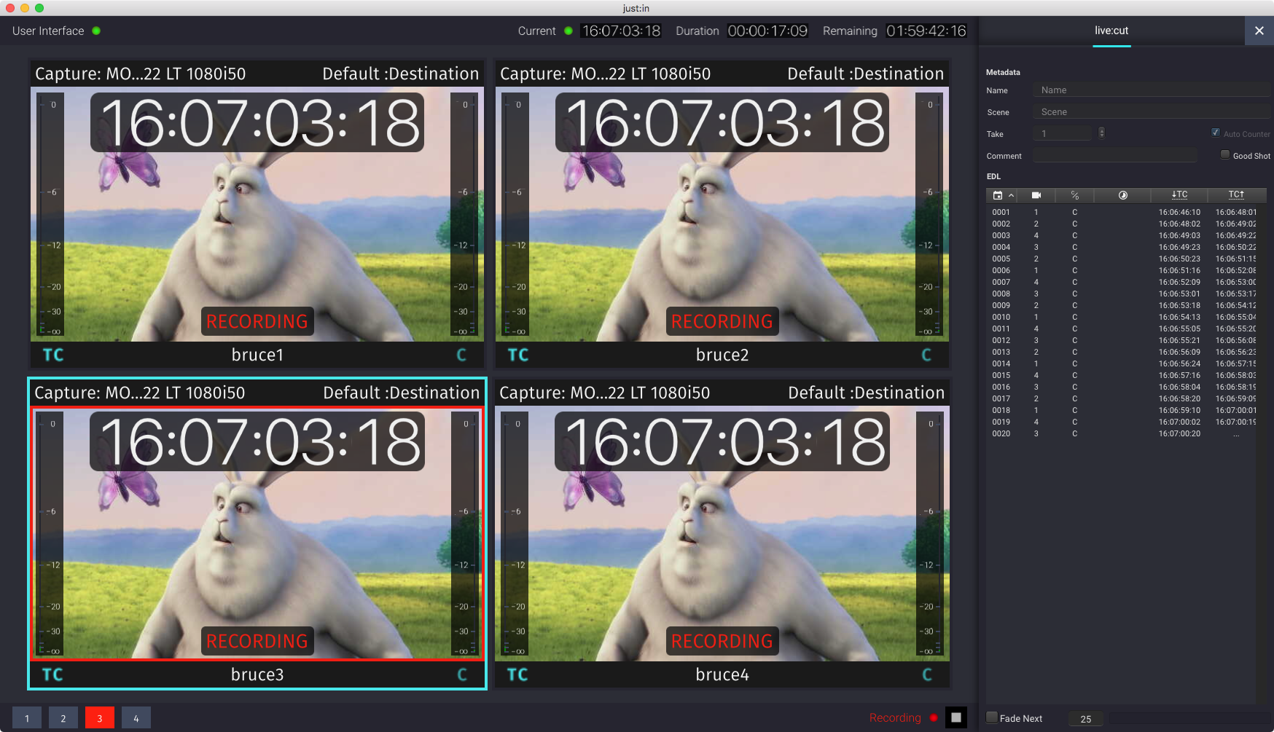1274x732 pixels.
Task: Click the User Interface label
Action: tap(48, 31)
